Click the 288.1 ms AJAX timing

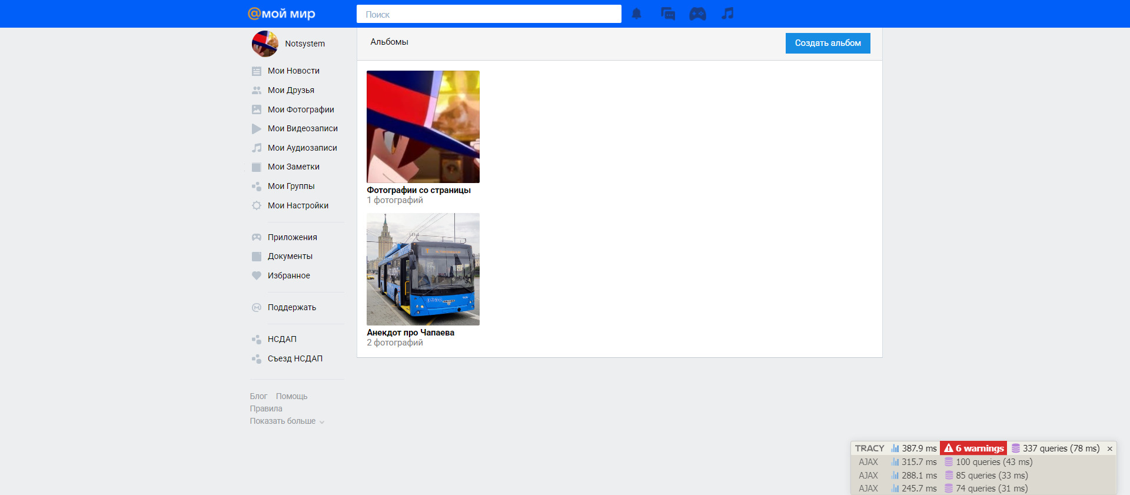point(914,476)
